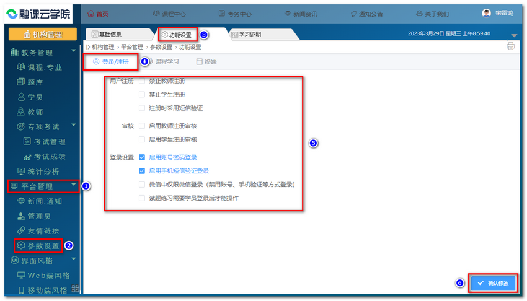Select 管理员 in the sidebar
527x301 pixels.
click(x=38, y=216)
